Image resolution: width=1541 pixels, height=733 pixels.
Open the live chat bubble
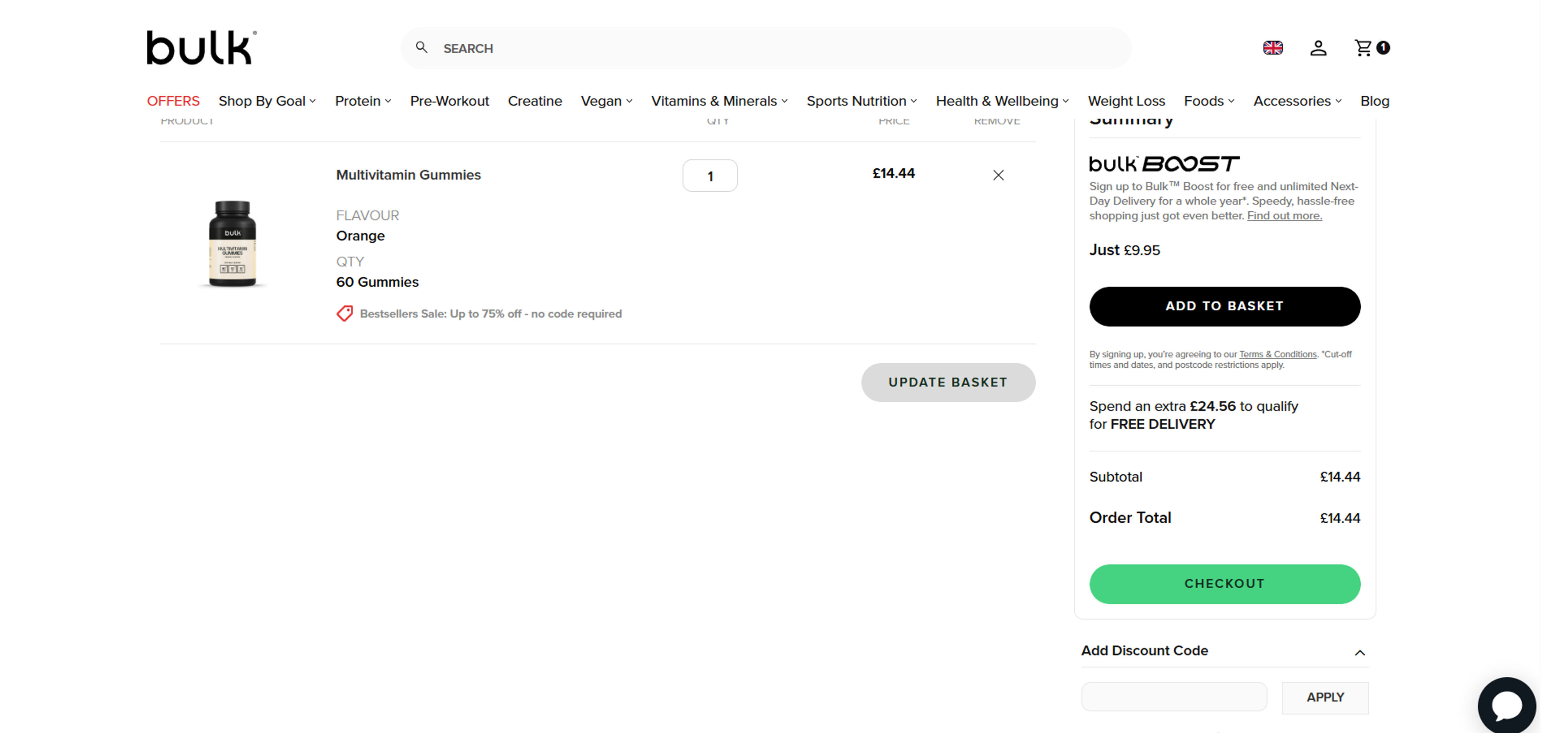1506,705
